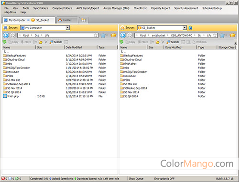Refresh the left My Computer pane

4,42
